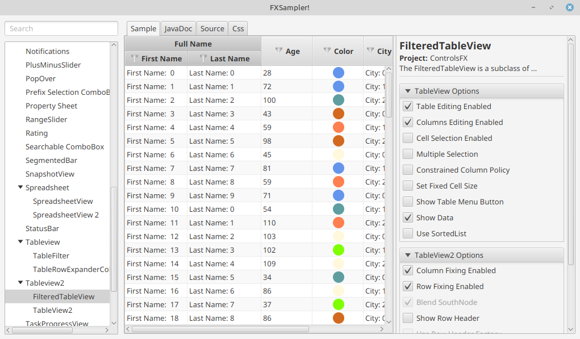
Task: Collapse the TableView Options section
Action: pyautogui.click(x=407, y=91)
